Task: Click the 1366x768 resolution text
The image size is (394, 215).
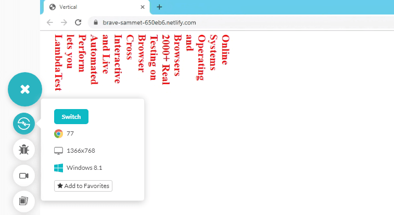Action: (x=81, y=151)
